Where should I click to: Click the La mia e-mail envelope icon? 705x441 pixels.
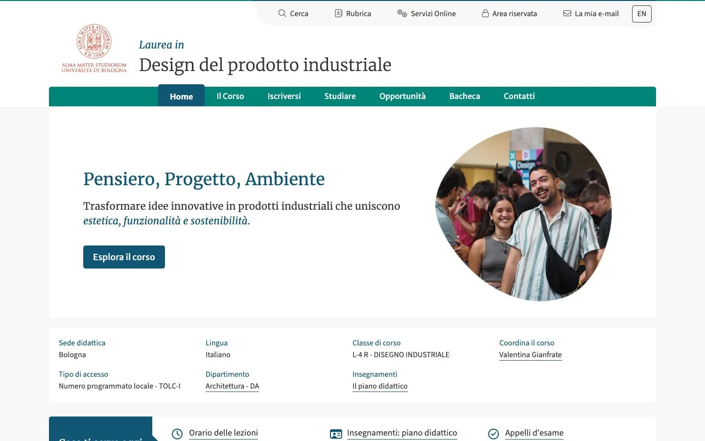pos(567,13)
